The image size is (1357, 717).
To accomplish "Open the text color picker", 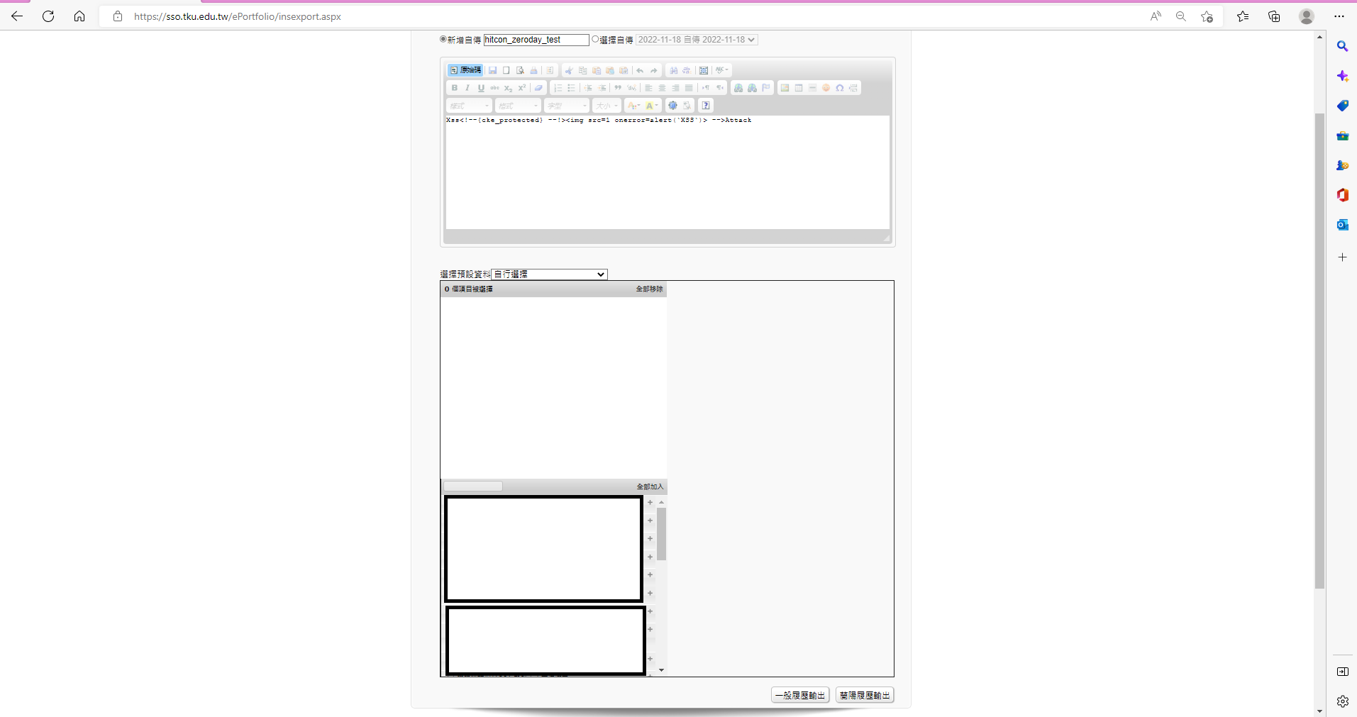I will 633,106.
